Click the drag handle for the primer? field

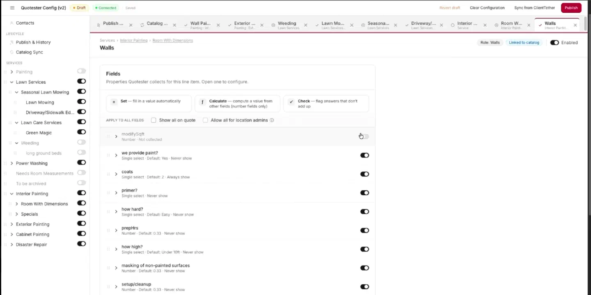(x=108, y=193)
